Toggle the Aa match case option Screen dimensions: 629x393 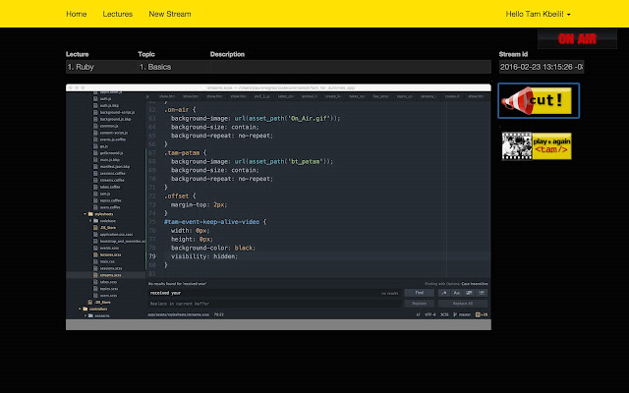[456, 293]
